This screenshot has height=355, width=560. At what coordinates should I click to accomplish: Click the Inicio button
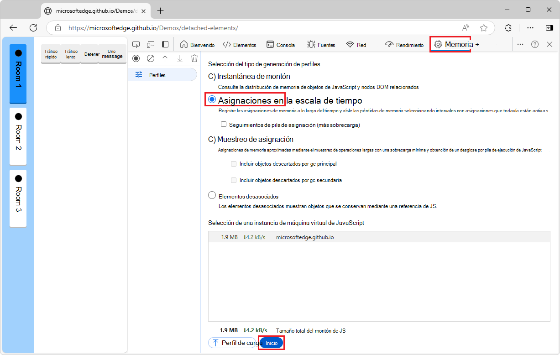pyautogui.click(x=272, y=343)
